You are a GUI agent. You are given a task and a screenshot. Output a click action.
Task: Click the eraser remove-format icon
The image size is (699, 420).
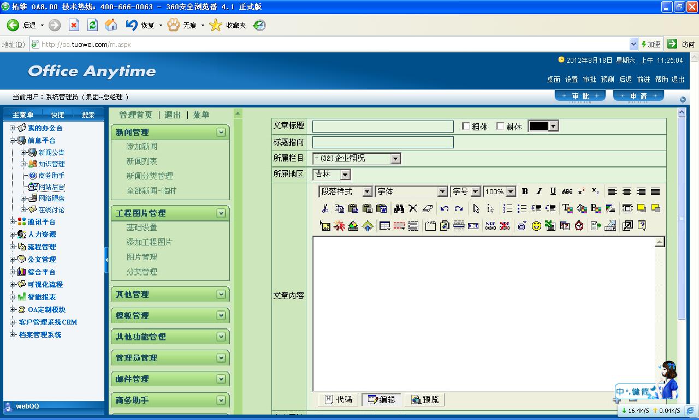pos(428,208)
